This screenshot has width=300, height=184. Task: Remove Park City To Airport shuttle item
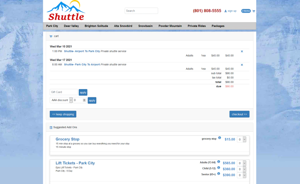(x=242, y=65)
